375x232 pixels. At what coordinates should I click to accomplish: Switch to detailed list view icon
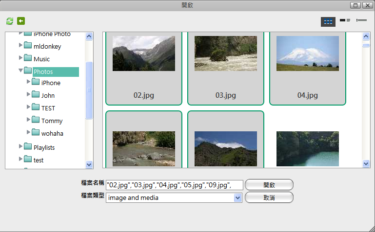(345, 20)
